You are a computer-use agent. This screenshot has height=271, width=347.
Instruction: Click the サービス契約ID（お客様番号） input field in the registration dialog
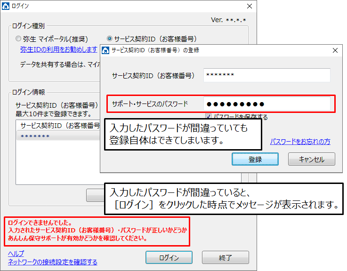pos(266,75)
